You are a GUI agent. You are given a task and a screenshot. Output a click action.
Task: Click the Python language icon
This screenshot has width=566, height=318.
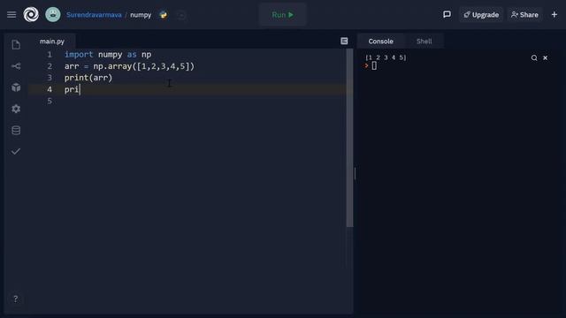tap(164, 15)
